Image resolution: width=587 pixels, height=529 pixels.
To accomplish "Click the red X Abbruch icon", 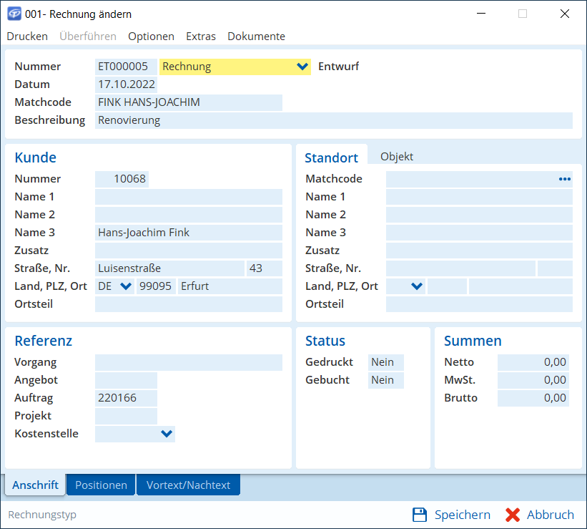I will (x=512, y=515).
